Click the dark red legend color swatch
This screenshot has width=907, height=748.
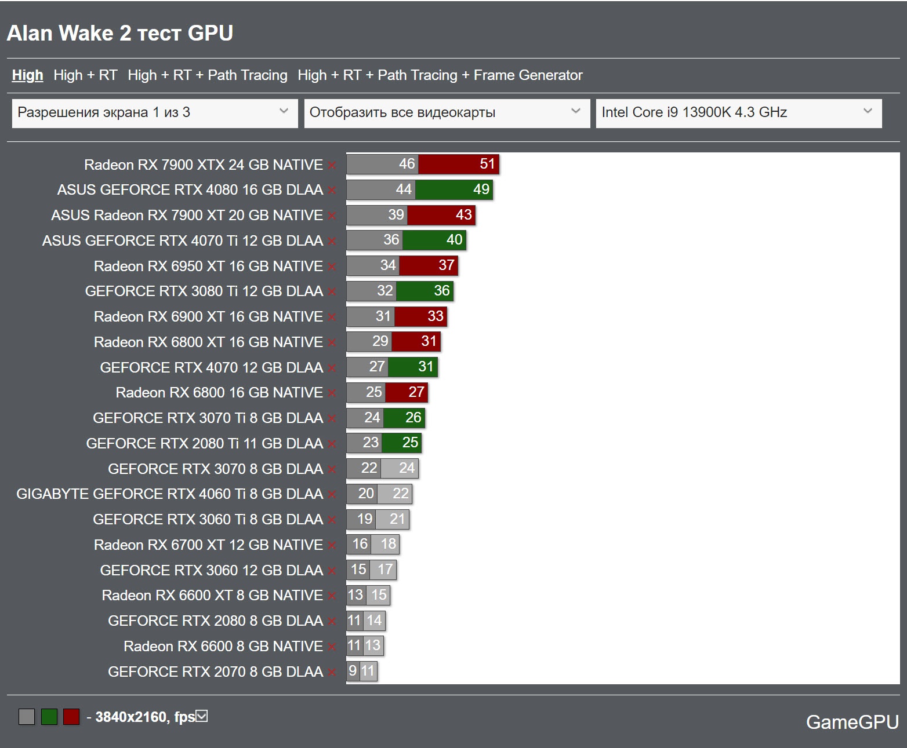click(71, 717)
